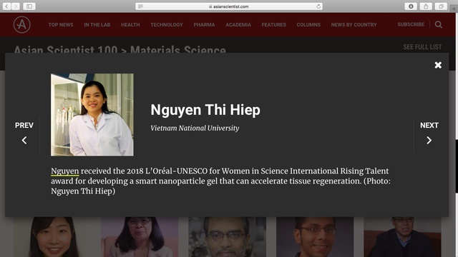Go to the previous scientist with the left arrow
Screen dimensions: 458x257
(24, 141)
